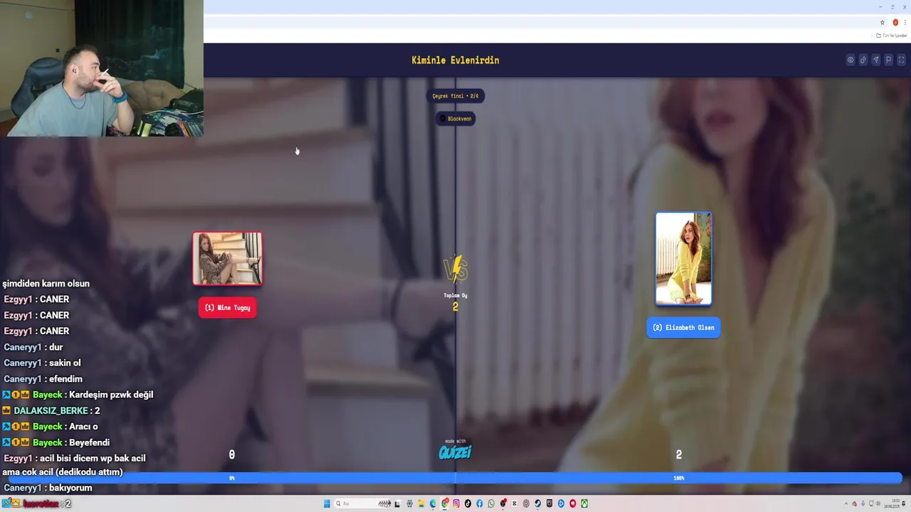Click DALAKSIZ_BERKE chat message
The height and width of the screenshot is (512, 911).
tap(51, 410)
